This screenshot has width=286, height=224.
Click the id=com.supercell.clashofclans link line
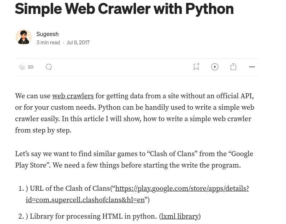(x=85, y=200)
